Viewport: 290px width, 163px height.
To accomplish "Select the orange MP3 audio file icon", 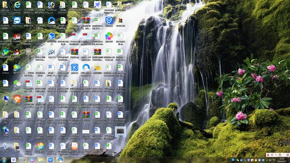I will point(74,146).
